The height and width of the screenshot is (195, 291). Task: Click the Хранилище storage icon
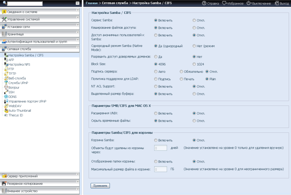point(4,34)
